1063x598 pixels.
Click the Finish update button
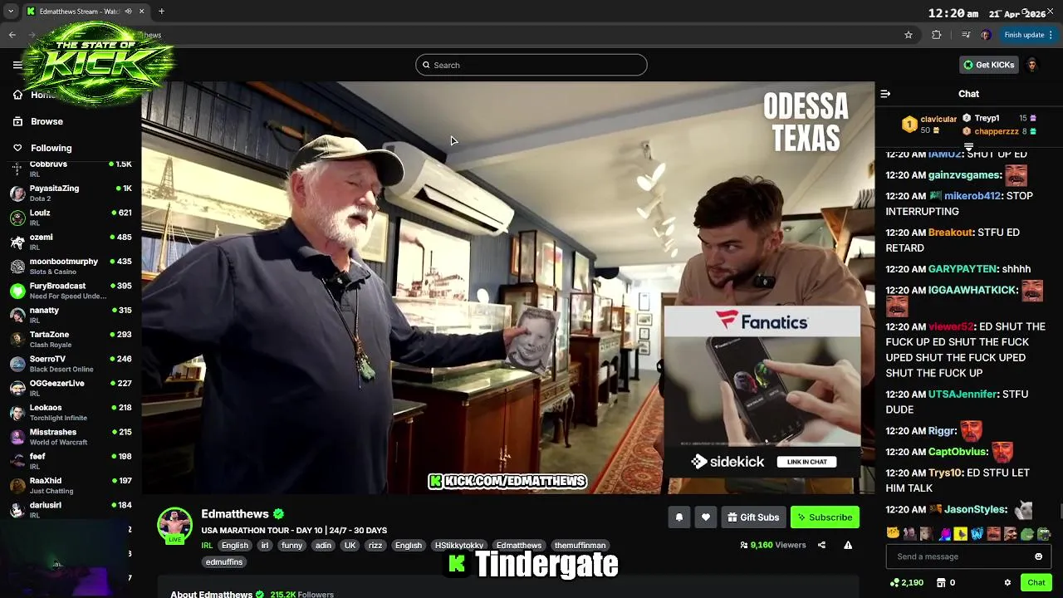(x=1028, y=35)
